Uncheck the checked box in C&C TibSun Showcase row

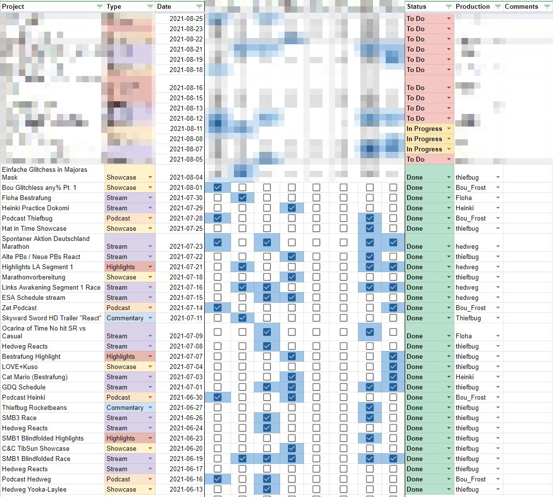pyautogui.click(x=292, y=449)
